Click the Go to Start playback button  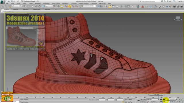[161, 100]
